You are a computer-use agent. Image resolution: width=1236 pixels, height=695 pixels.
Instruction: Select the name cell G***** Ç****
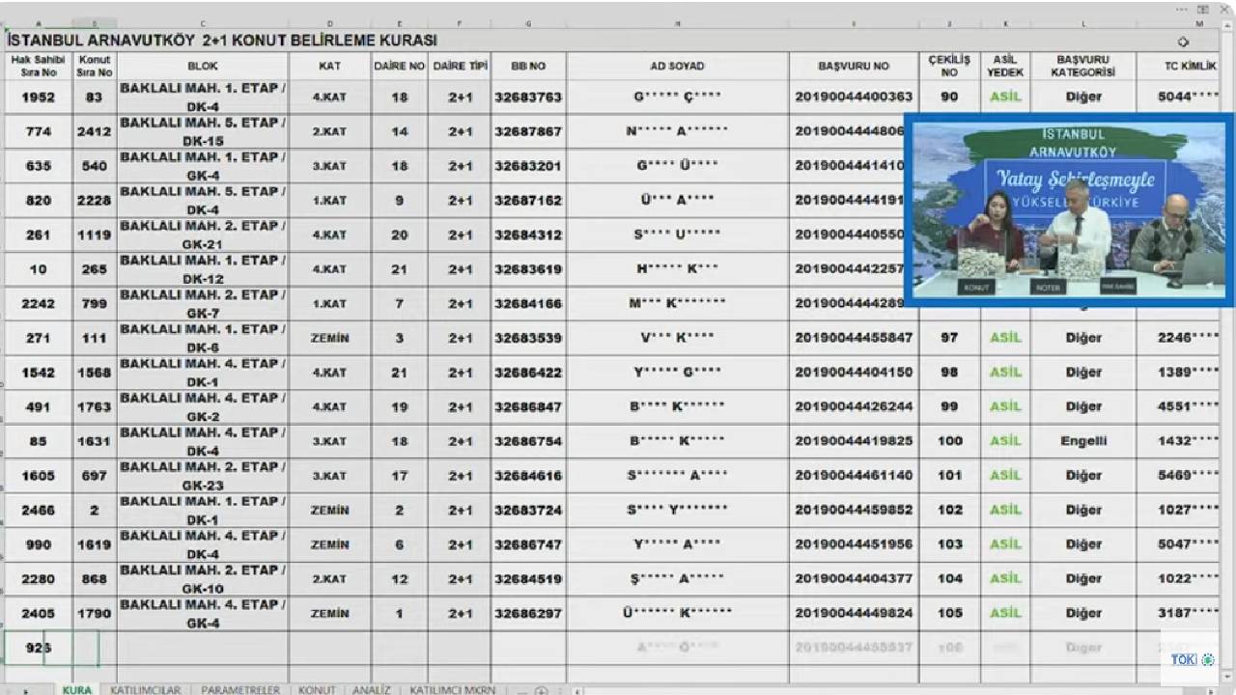[x=677, y=97]
